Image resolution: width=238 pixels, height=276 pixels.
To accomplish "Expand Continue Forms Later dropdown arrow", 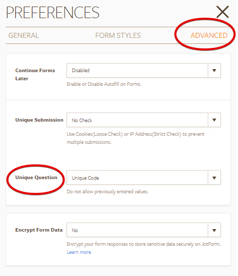I will pos(214,71).
